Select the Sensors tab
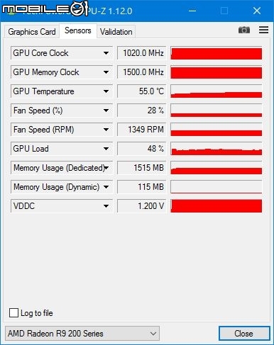Screen dimensions: 274x345 (x=78, y=30)
